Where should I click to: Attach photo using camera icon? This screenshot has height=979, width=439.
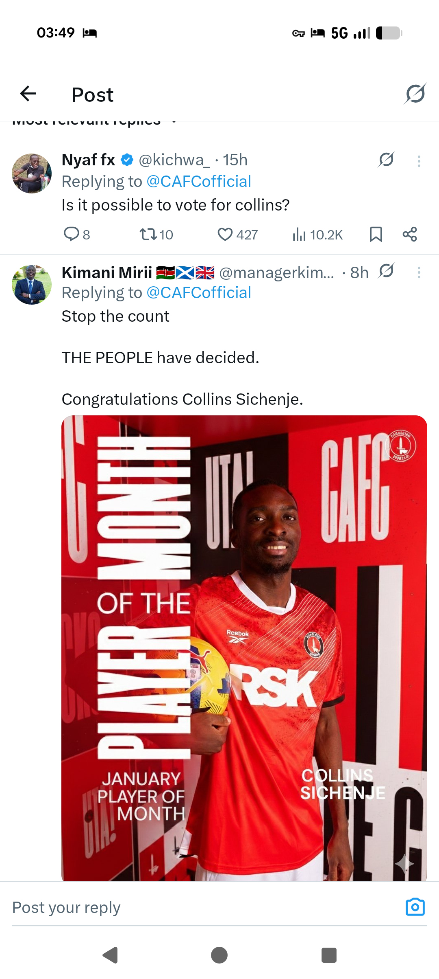point(415,907)
